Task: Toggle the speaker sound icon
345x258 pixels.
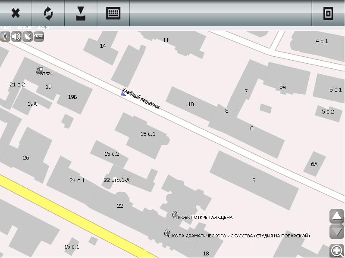Action: (x=16, y=37)
